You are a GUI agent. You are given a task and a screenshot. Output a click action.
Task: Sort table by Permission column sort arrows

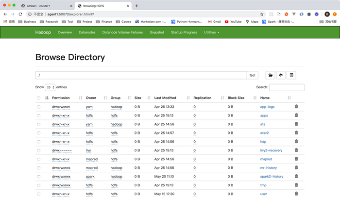coord(81,98)
